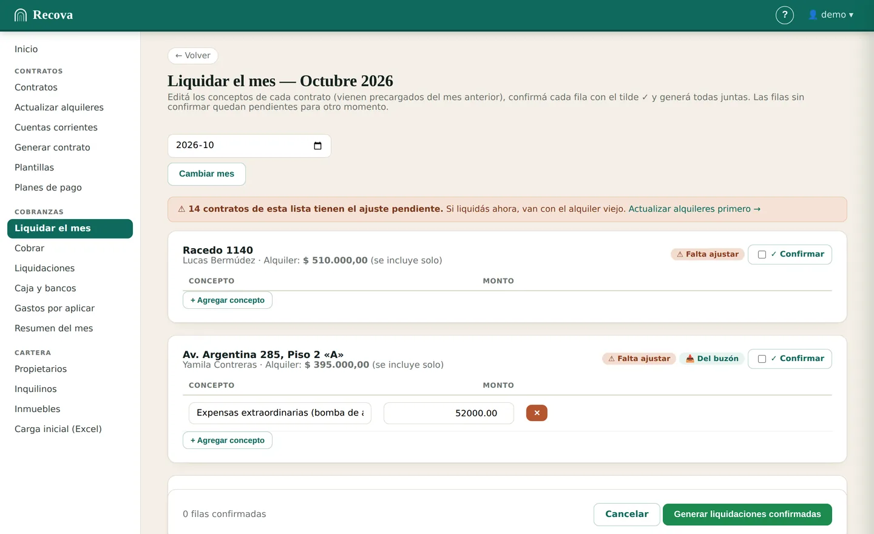The image size is (874, 534).
Task: Click Falta ajustar badge on Av. Argentina 285
Action: pyautogui.click(x=639, y=359)
